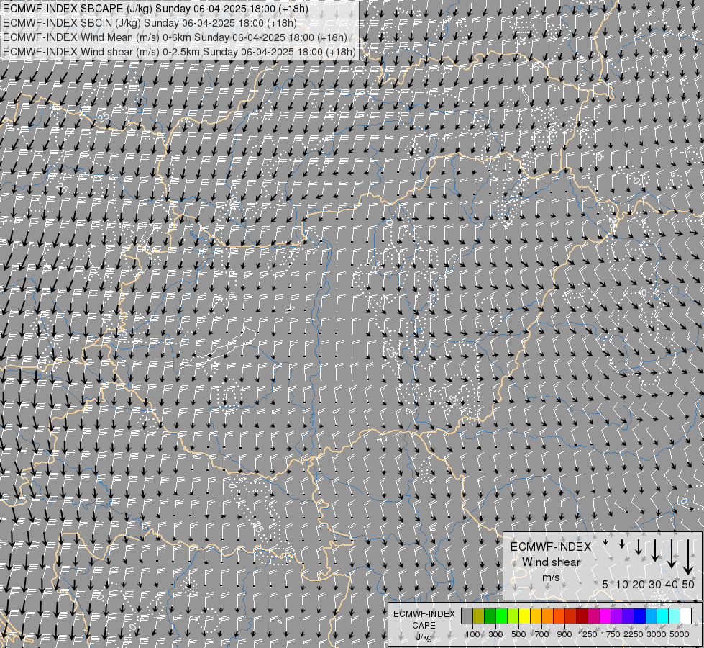Select the sky blue CAPE swatch

tap(651, 616)
